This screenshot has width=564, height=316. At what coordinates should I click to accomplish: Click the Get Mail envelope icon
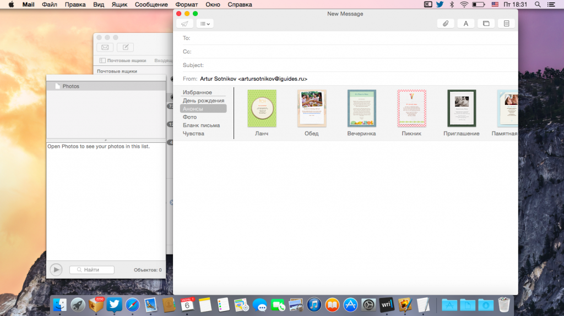tap(105, 47)
